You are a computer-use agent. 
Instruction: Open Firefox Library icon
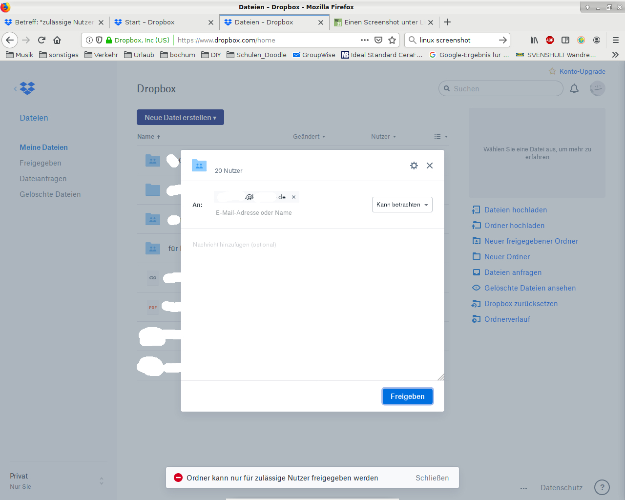coord(534,40)
